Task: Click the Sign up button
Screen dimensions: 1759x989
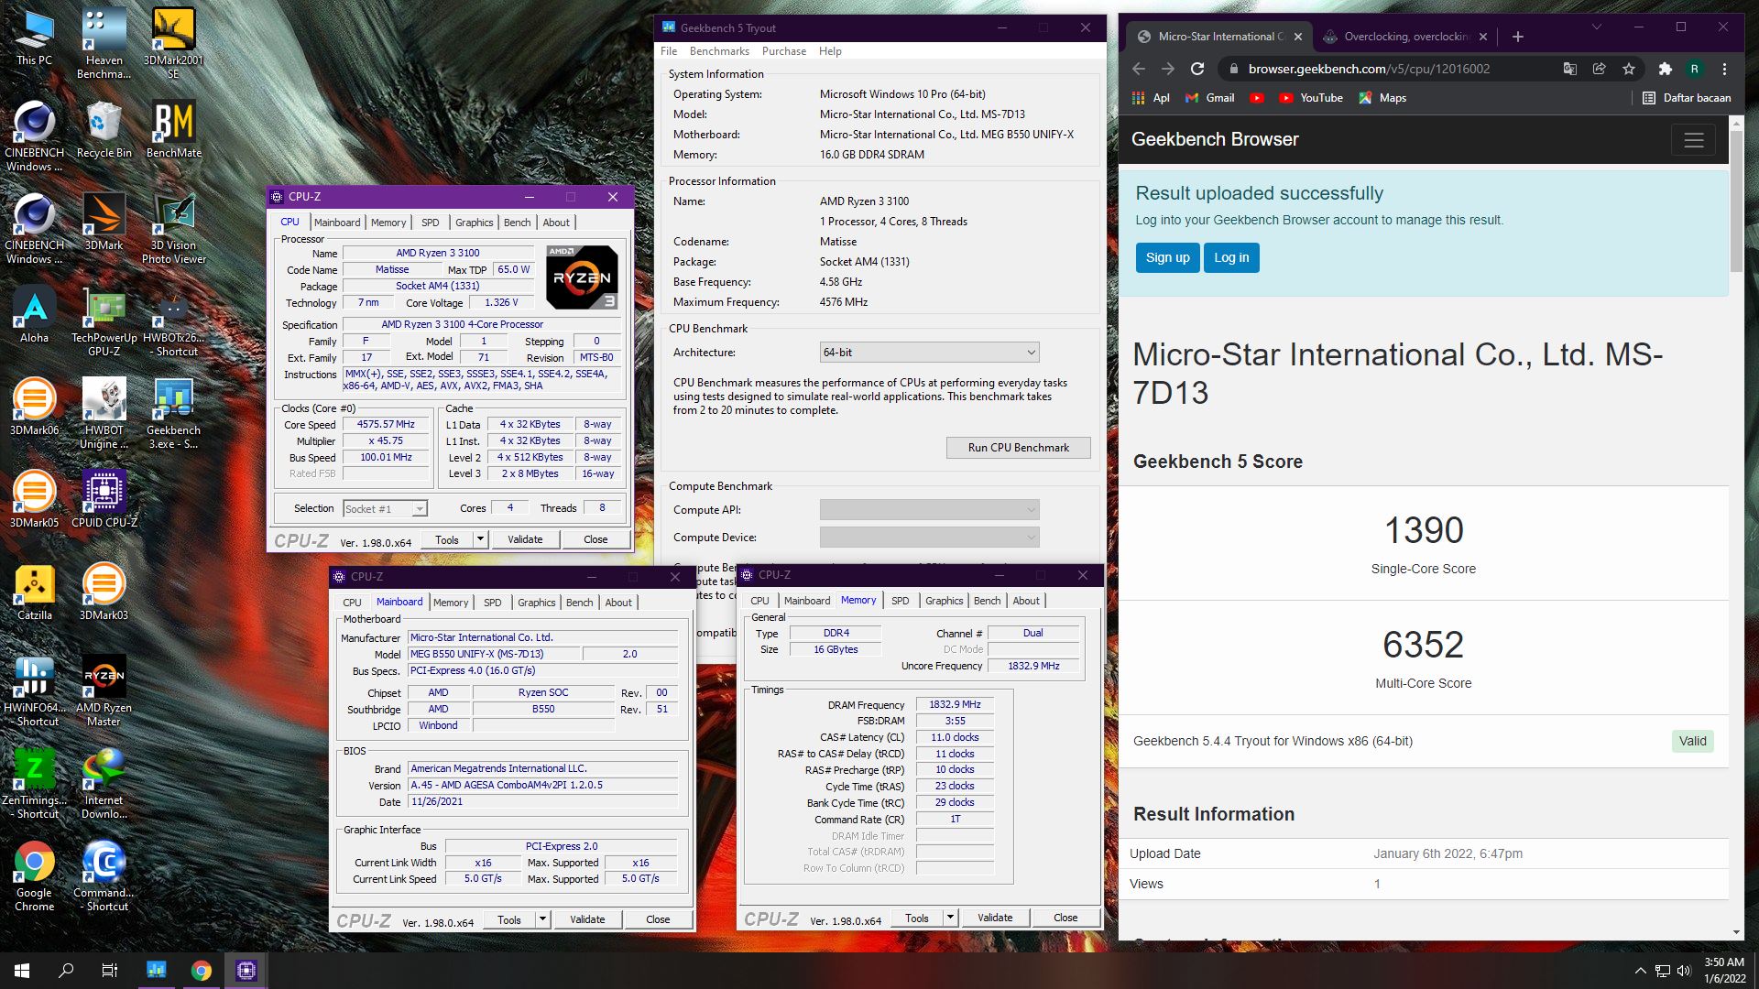Action: [x=1167, y=257]
